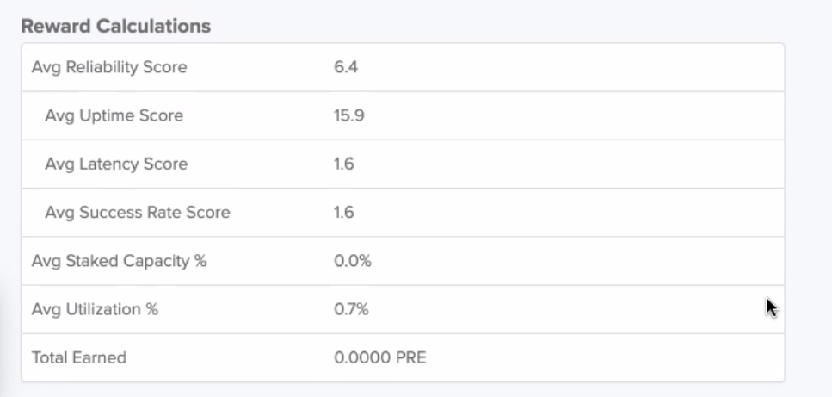Click the PRE unit in Total Earned row
The height and width of the screenshot is (397, 832).
(410, 357)
